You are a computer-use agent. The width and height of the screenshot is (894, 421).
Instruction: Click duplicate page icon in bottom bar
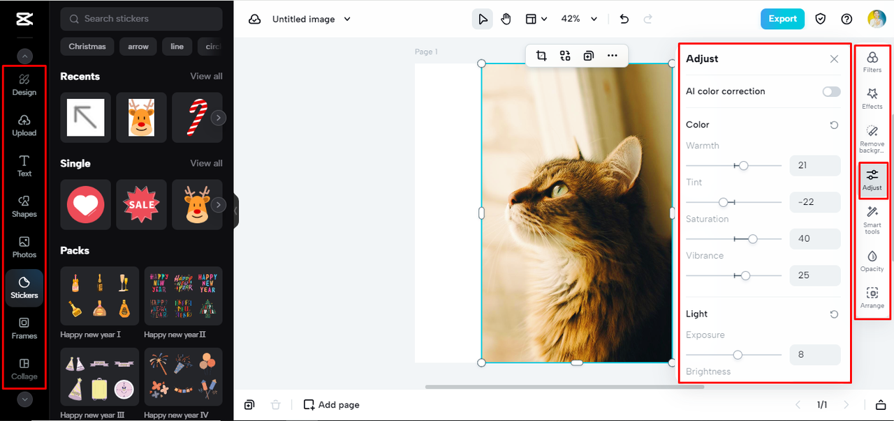tap(249, 405)
